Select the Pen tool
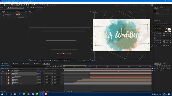The height and width of the screenshot is (96, 172). 19,5
